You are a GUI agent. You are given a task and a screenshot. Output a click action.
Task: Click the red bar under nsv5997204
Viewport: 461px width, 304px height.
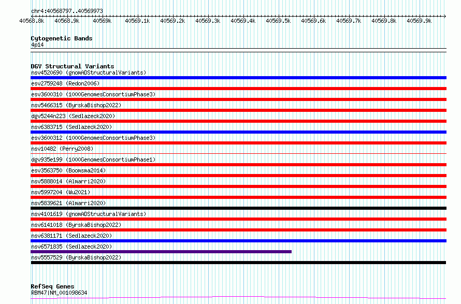point(238,197)
